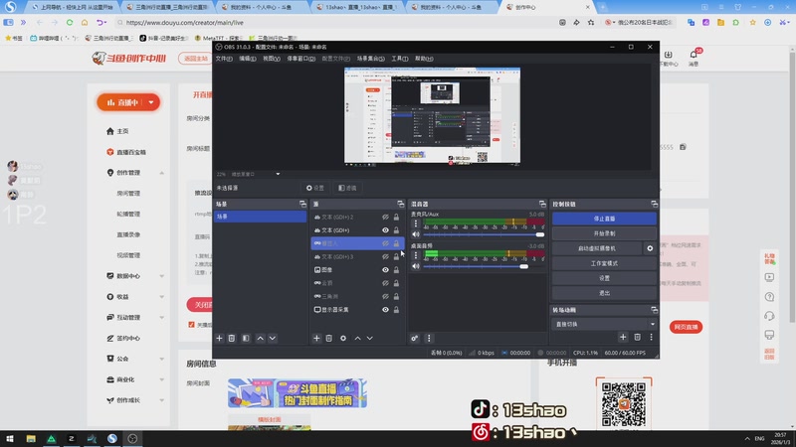Move scene up in scenes panel

(260, 338)
